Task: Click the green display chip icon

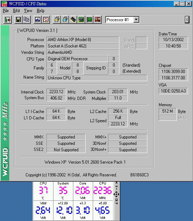Action: 81,19
